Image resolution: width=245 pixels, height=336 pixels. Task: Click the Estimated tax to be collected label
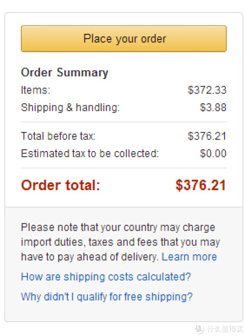[x=89, y=154]
